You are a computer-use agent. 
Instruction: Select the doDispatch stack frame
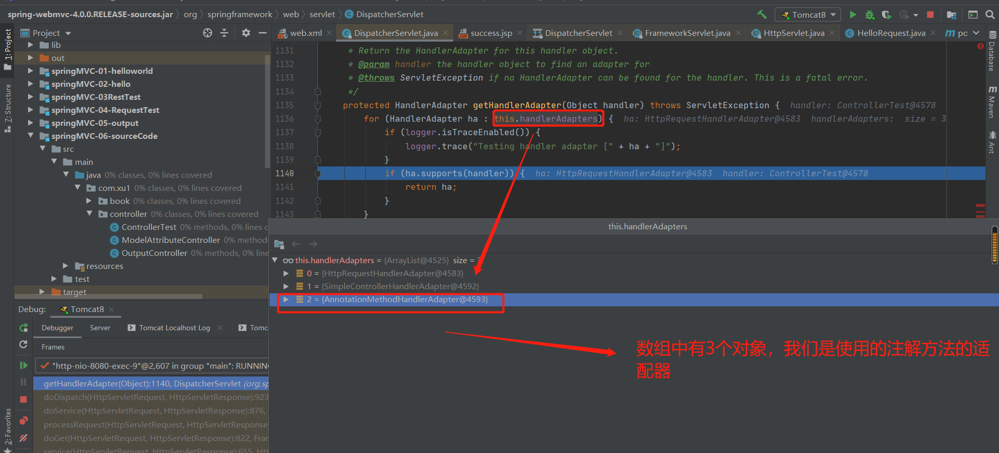coord(151,397)
